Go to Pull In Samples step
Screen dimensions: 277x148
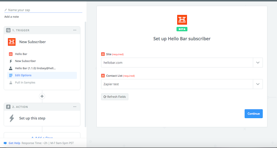coord(42,83)
